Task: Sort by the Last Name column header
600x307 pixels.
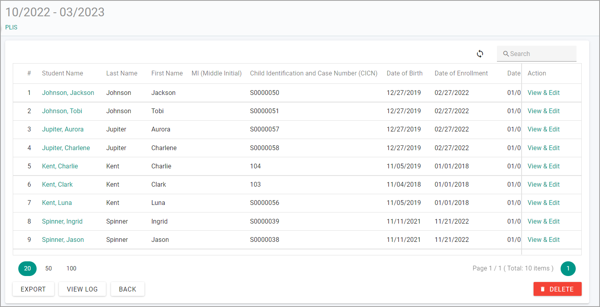Action: (122, 73)
